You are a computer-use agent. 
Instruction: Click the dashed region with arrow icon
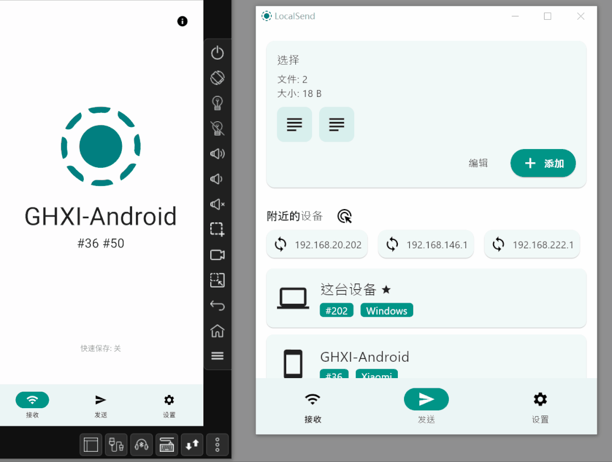(218, 280)
